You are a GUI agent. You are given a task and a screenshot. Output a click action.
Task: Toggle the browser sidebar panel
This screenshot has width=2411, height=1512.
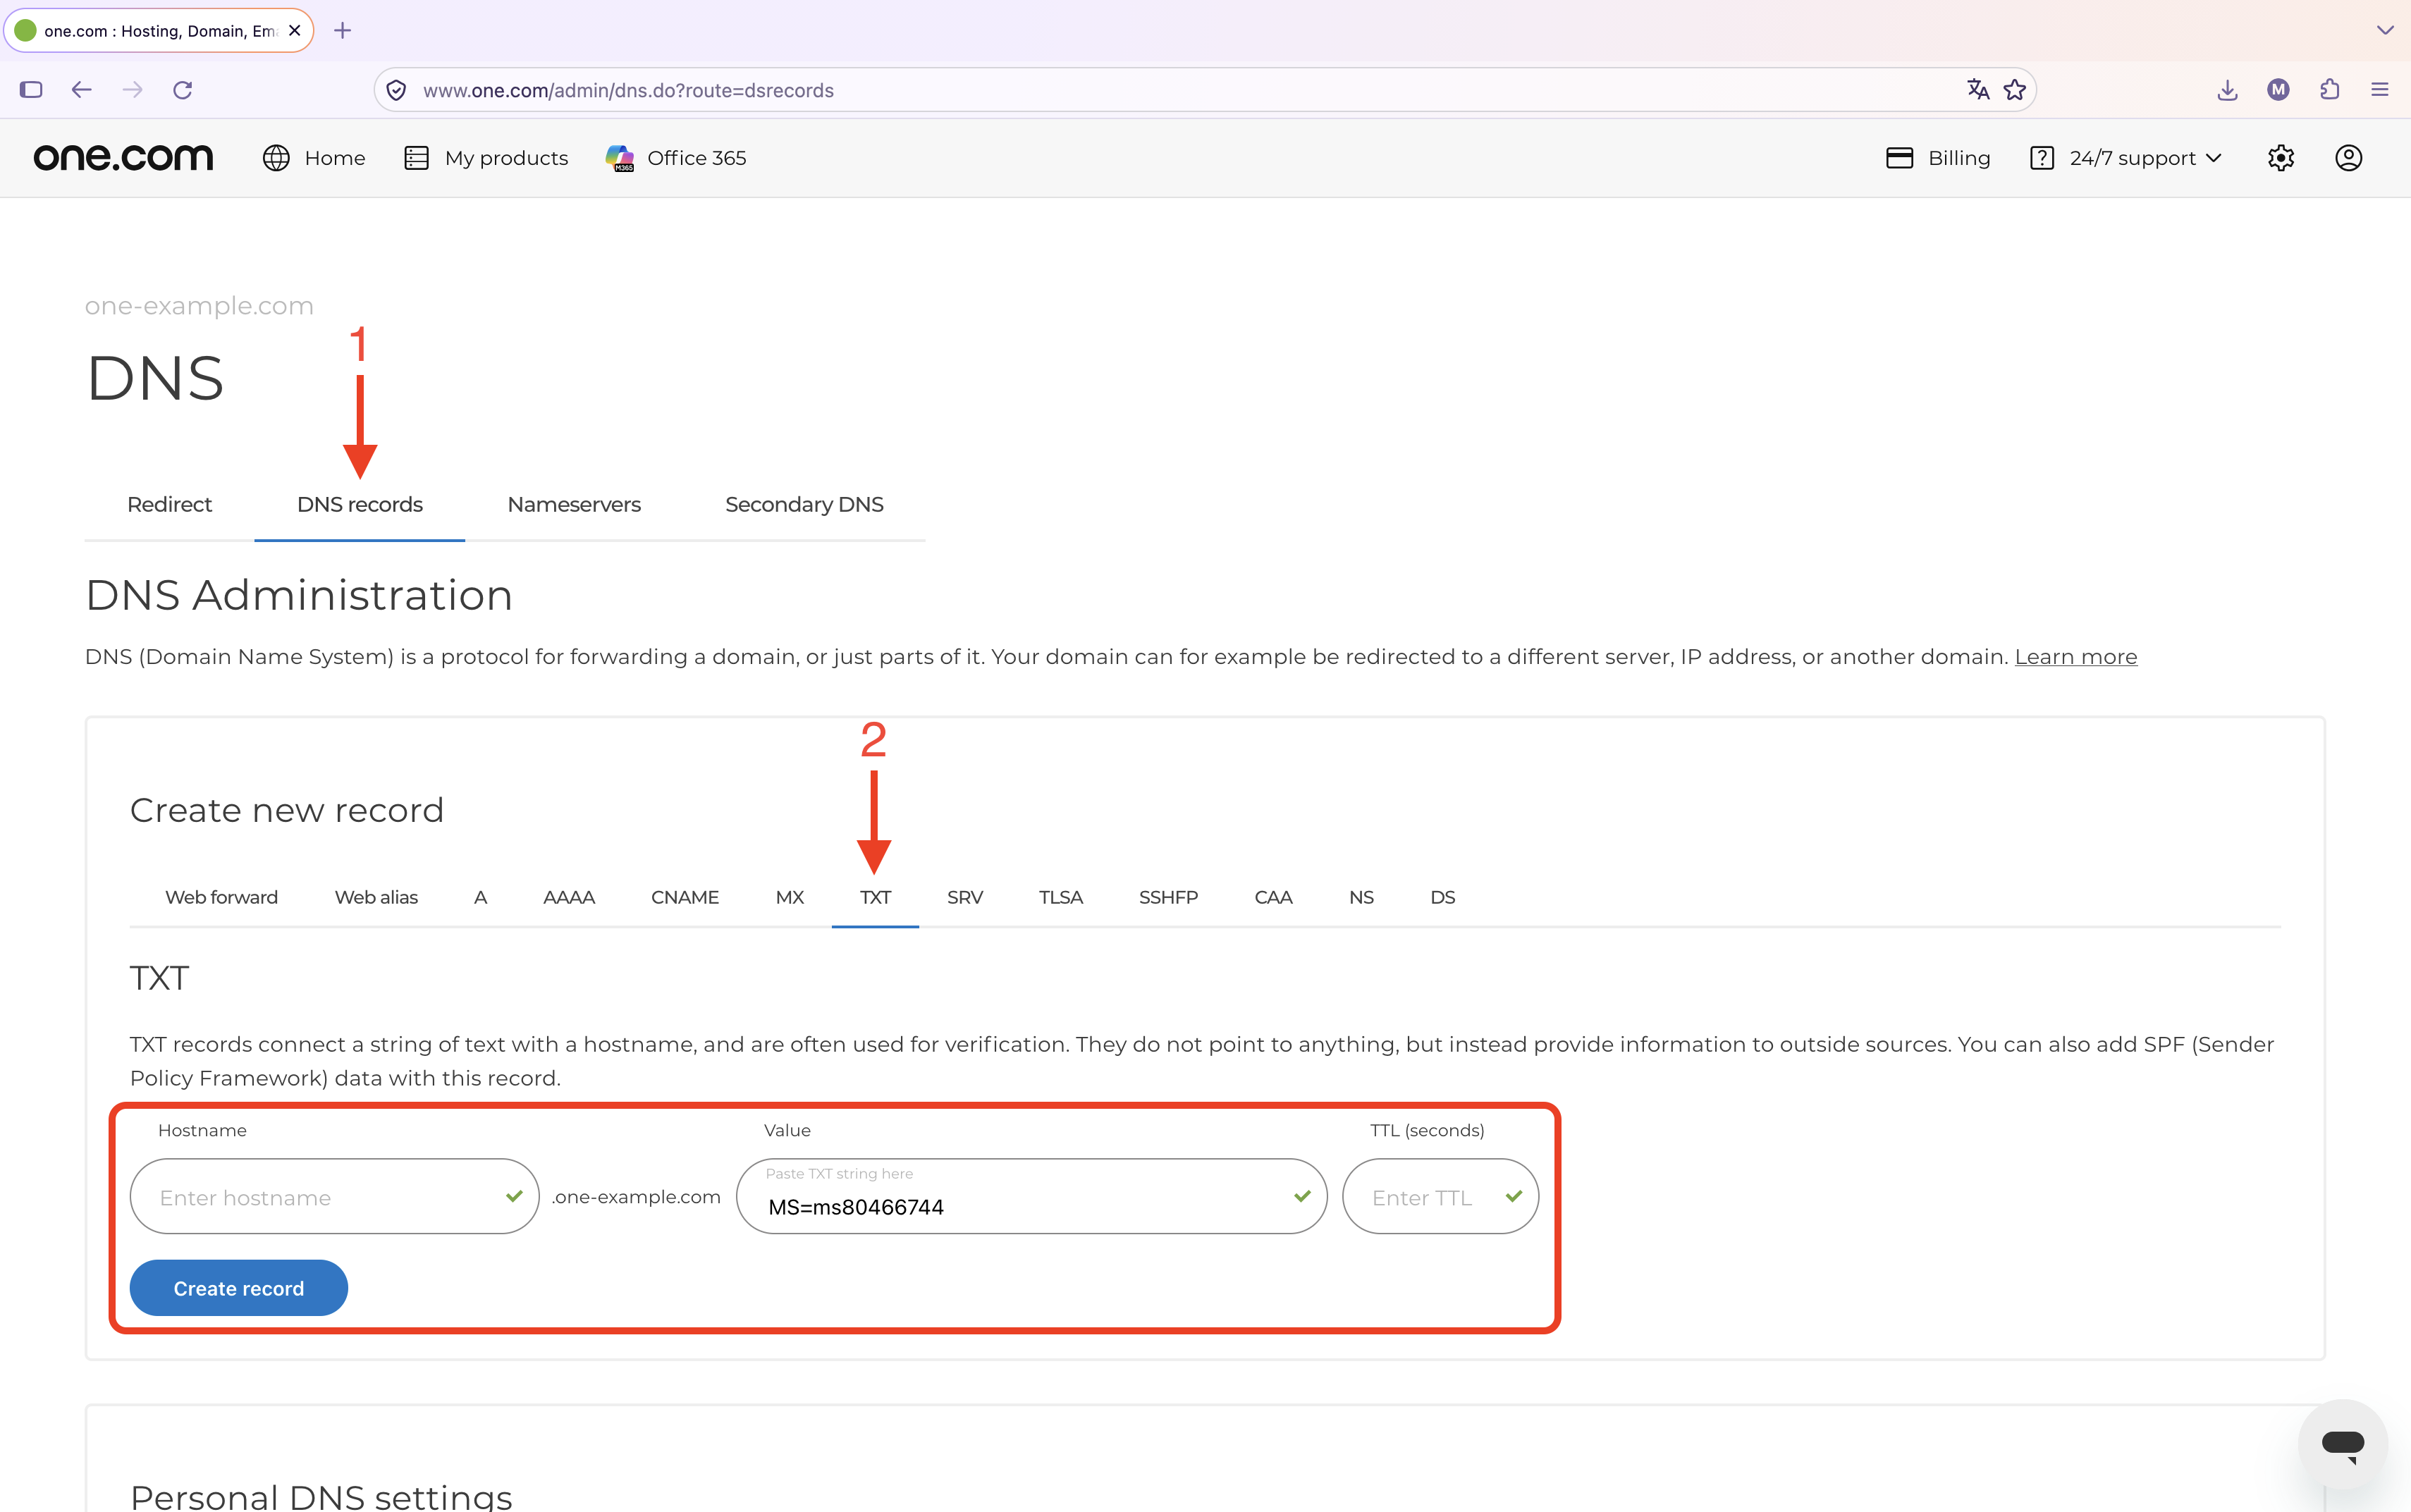[x=31, y=90]
